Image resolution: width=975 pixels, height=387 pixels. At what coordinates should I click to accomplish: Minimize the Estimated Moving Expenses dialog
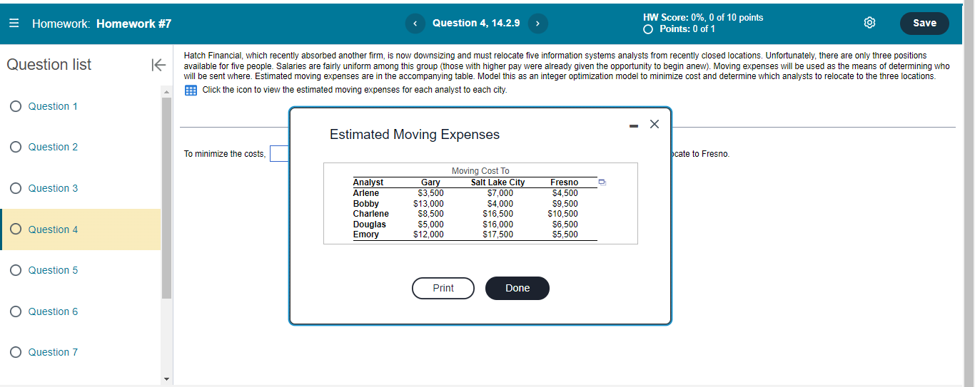[634, 125]
